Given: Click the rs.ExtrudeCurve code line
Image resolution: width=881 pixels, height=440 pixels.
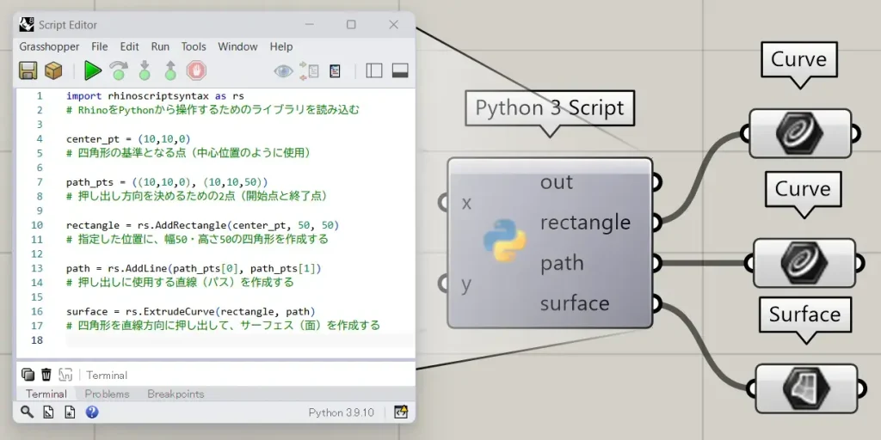Looking at the screenshot, I should [x=190, y=311].
